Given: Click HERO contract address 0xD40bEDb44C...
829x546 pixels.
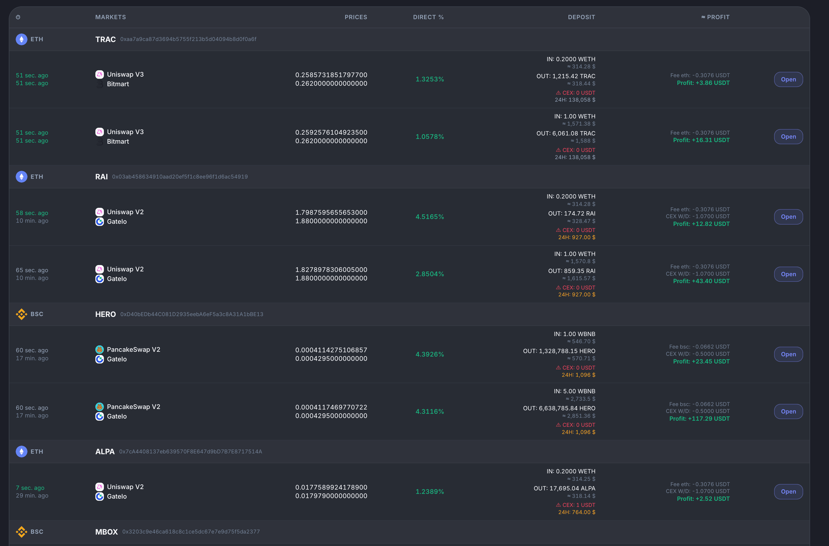Looking at the screenshot, I should 192,315.
